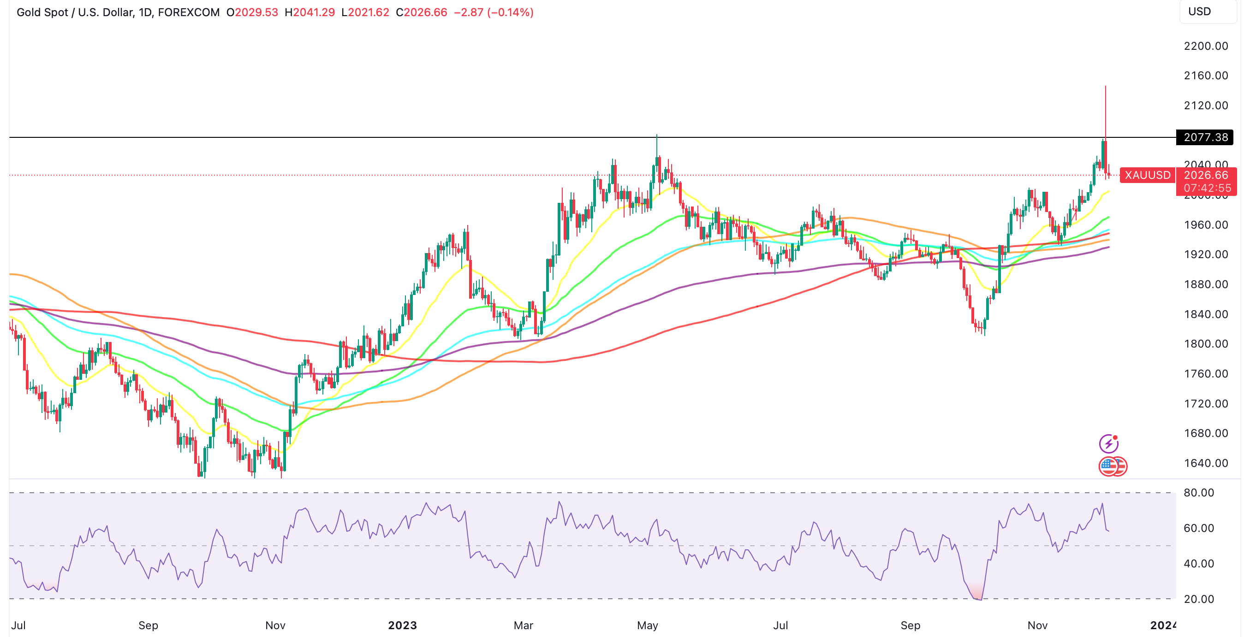Select the 2077.38 horizontal line label
This screenshot has height=637, width=1250.
point(1202,138)
